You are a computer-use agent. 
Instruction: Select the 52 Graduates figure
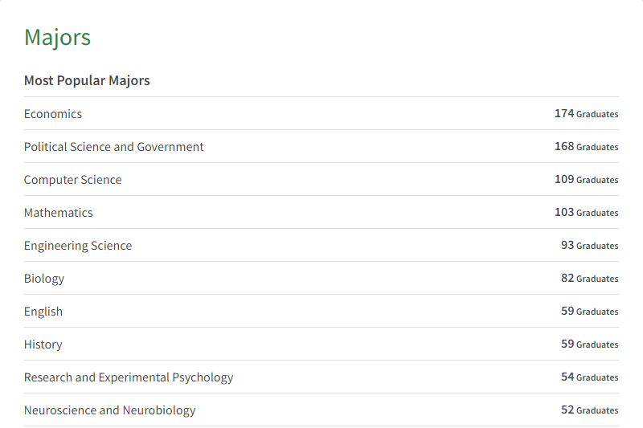[589, 410]
